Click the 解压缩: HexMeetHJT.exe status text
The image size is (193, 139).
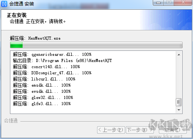pyautogui.click(x=35, y=38)
